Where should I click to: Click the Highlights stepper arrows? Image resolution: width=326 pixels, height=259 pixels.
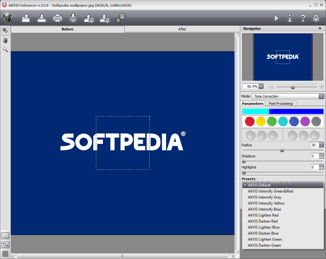[322, 167]
